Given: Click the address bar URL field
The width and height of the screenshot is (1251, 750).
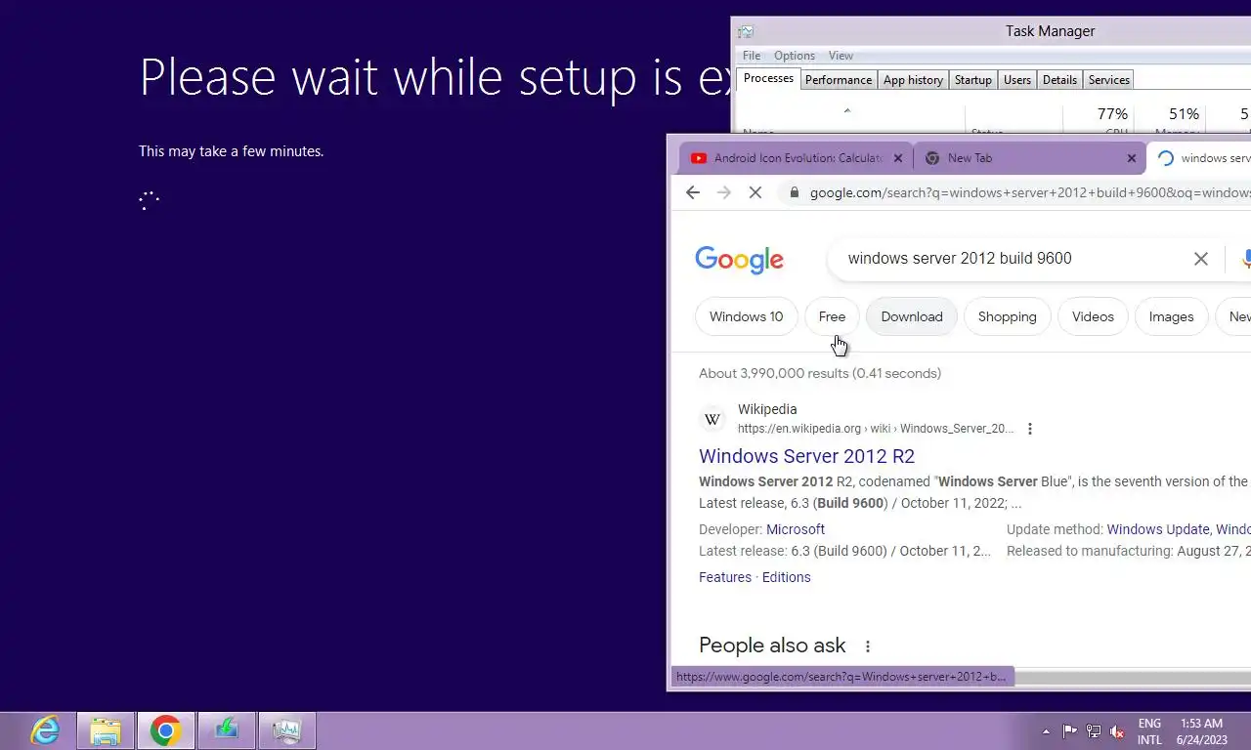Looking at the screenshot, I should tap(1016, 192).
